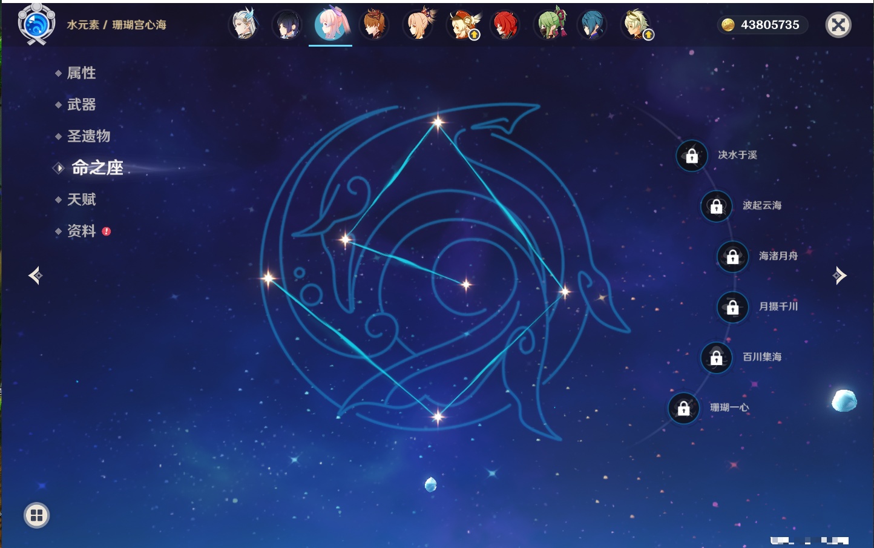The height and width of the screenshot is (548, 874).
Task: Open the locked constellation 波起云海
Action: click(x=717, y=206)
